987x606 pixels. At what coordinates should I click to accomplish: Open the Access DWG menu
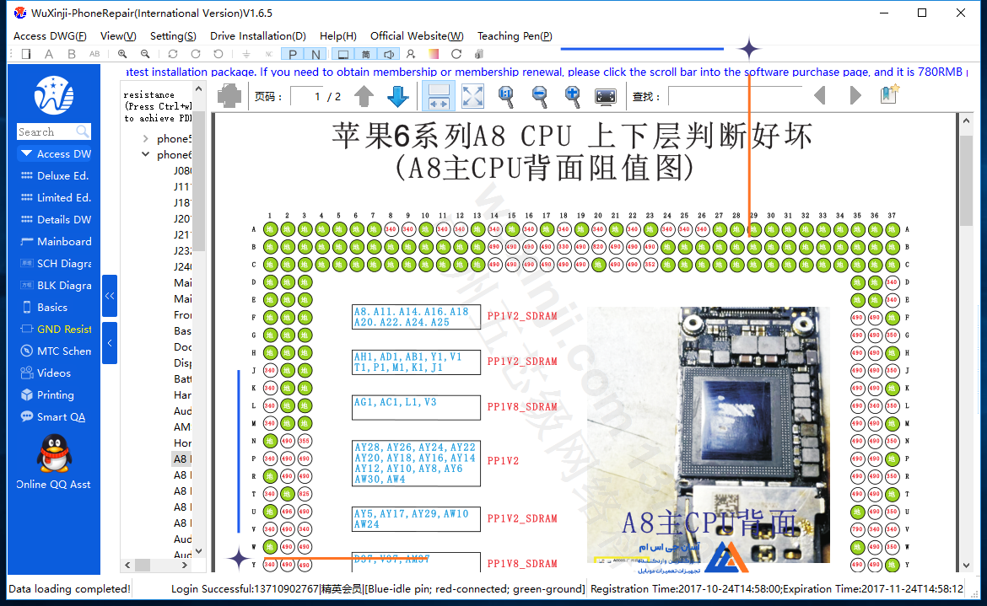50,36
